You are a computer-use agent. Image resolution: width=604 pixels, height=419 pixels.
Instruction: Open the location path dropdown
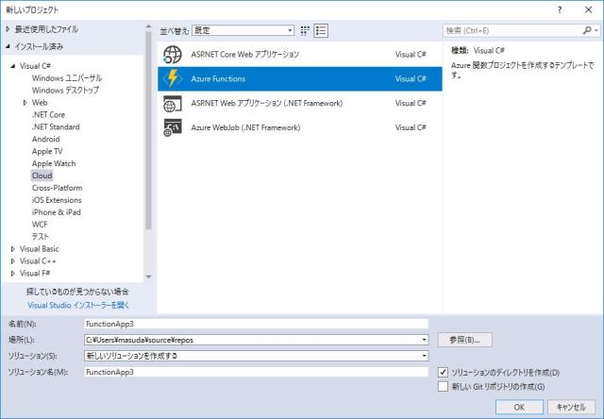pos(425,340)
